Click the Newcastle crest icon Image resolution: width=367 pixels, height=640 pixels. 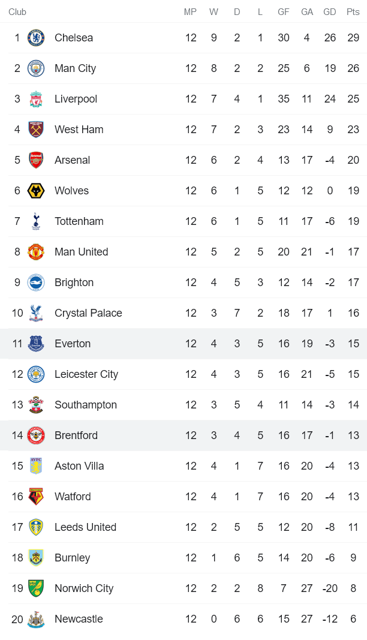pos(36,619)
